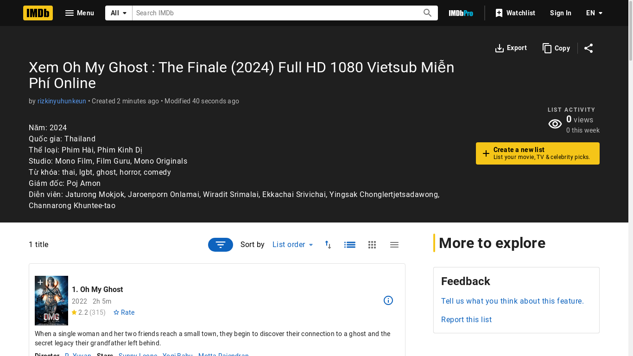Click the yellow star rating 2.2
The height and width of the screenshot is (356, 633).
tap(80, 312)
